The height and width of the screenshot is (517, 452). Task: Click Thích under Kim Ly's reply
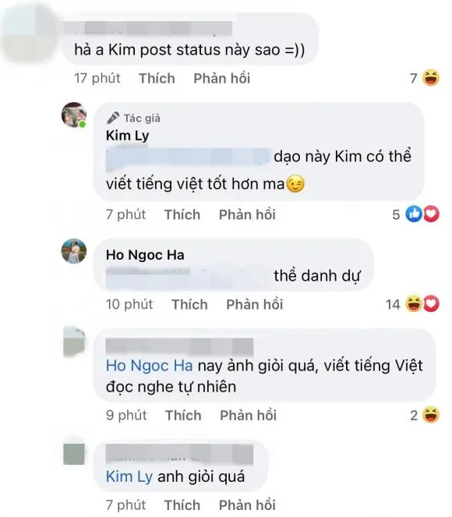tap(182, 214)
